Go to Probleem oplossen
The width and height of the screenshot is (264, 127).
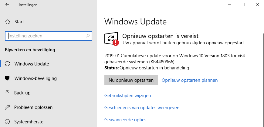(33, 107)
